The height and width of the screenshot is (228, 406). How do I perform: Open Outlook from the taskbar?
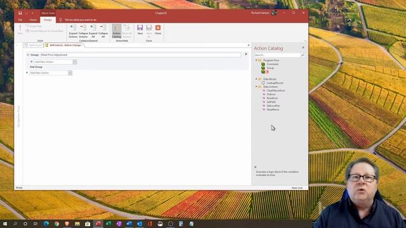140,224
